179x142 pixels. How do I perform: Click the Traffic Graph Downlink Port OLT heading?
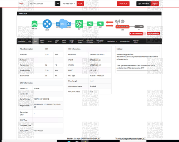84,138
